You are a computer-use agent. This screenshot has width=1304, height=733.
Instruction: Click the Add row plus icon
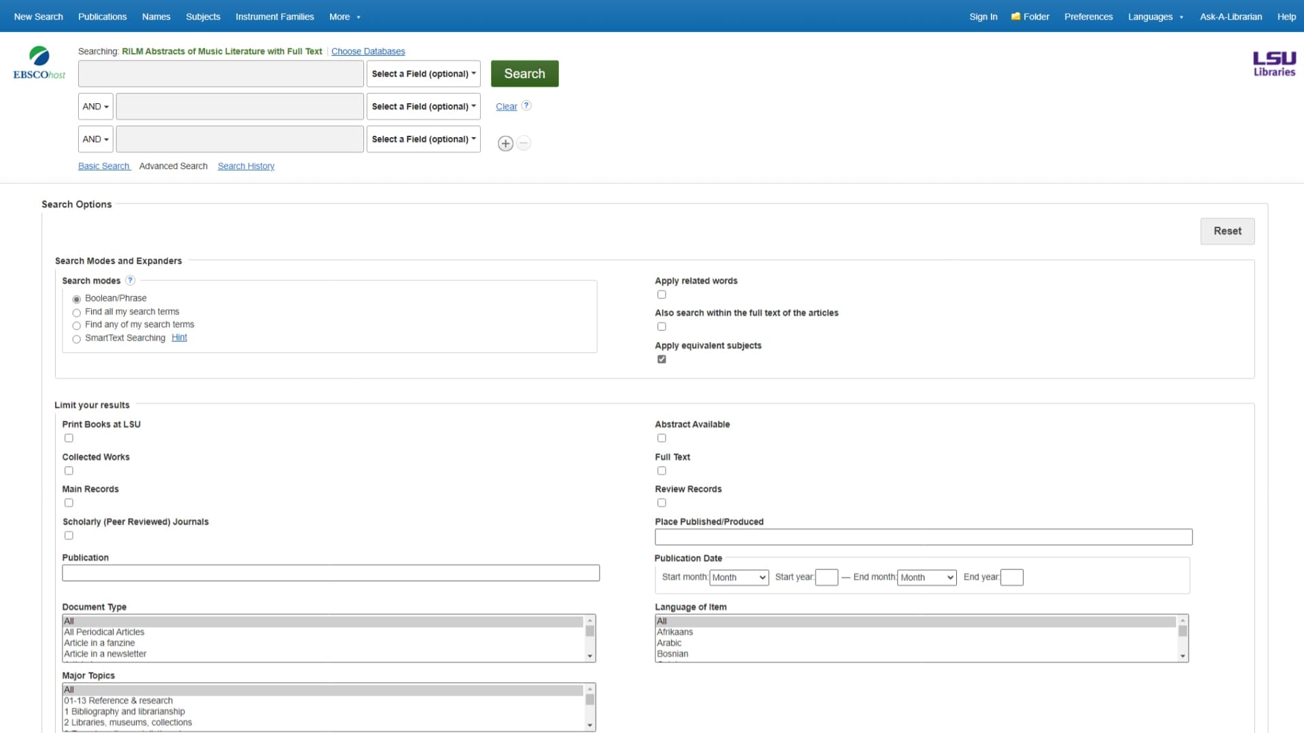tap(506, 143)
